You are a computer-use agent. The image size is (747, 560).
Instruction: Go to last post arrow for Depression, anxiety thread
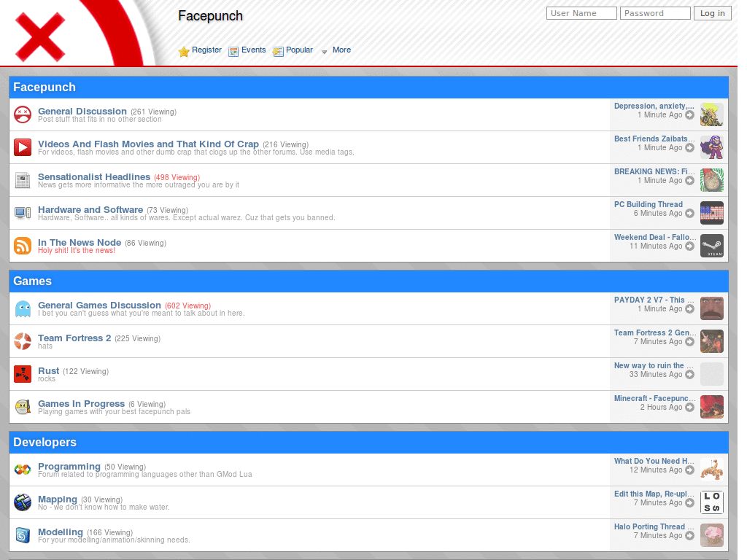pyautogui.click(x=689, y=114)
